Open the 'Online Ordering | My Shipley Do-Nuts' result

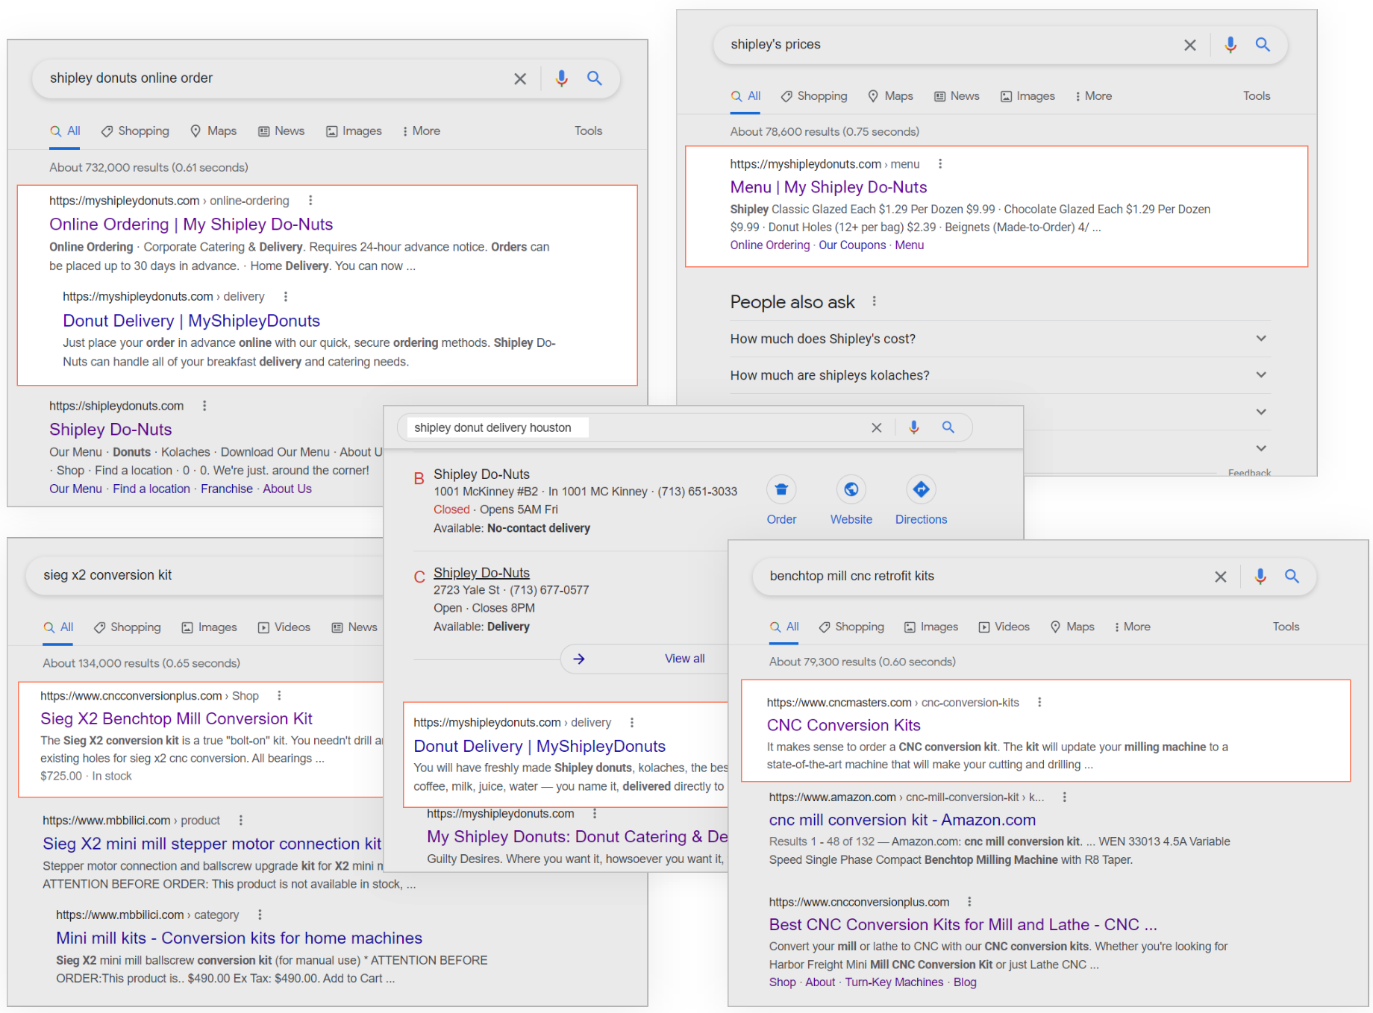191,224
